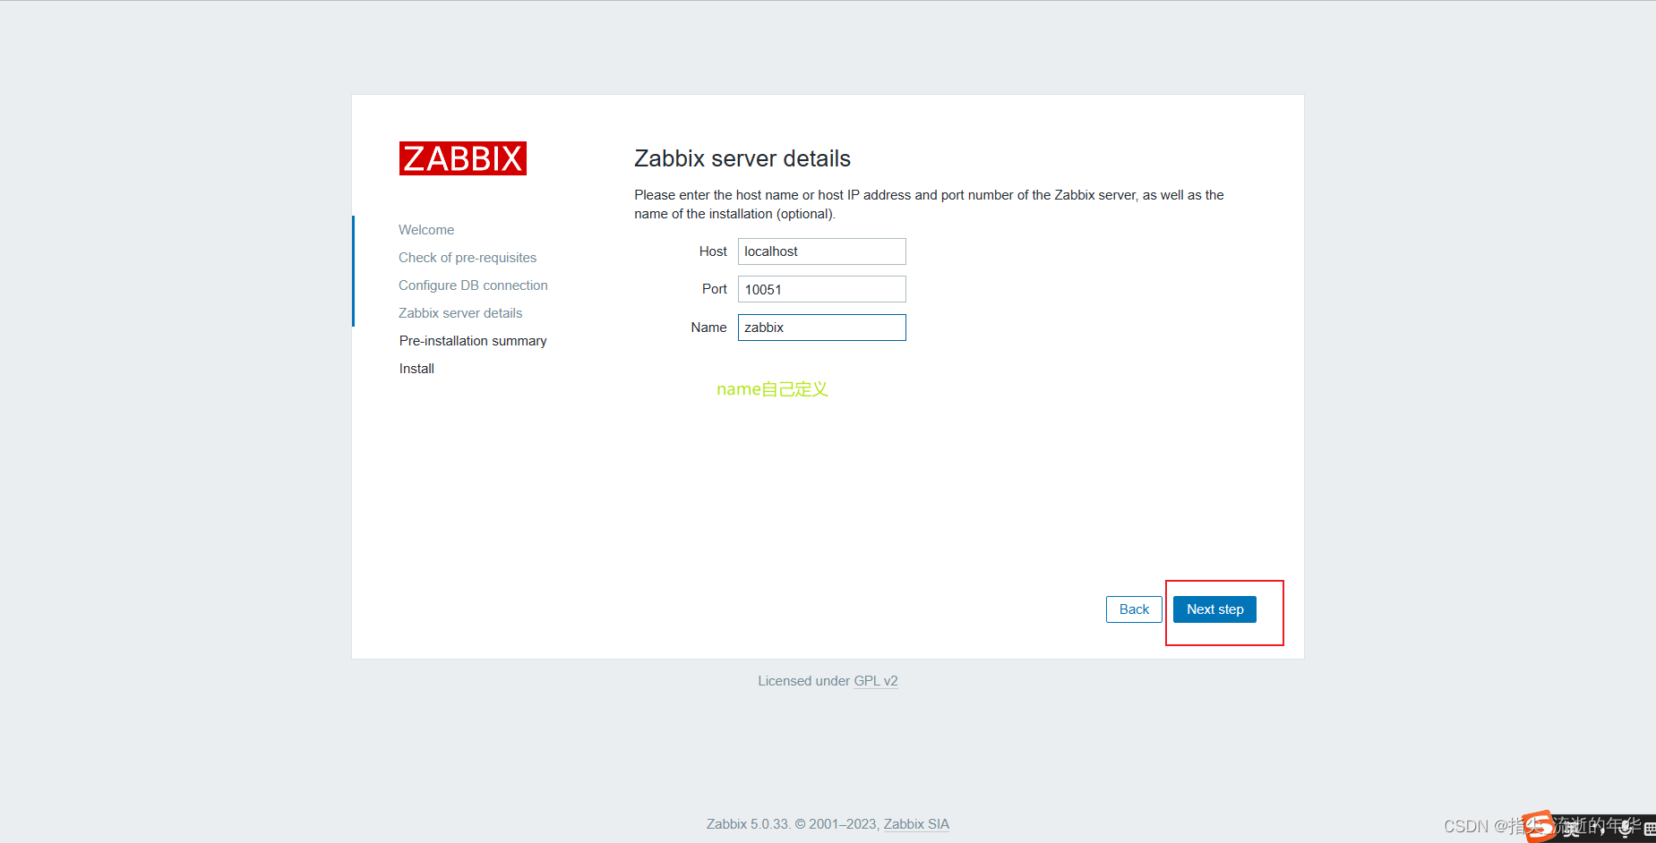Go back with the Back button
Image resolution: width=1656 pixels, height=843 pixels.
(x=1134, y=609)
